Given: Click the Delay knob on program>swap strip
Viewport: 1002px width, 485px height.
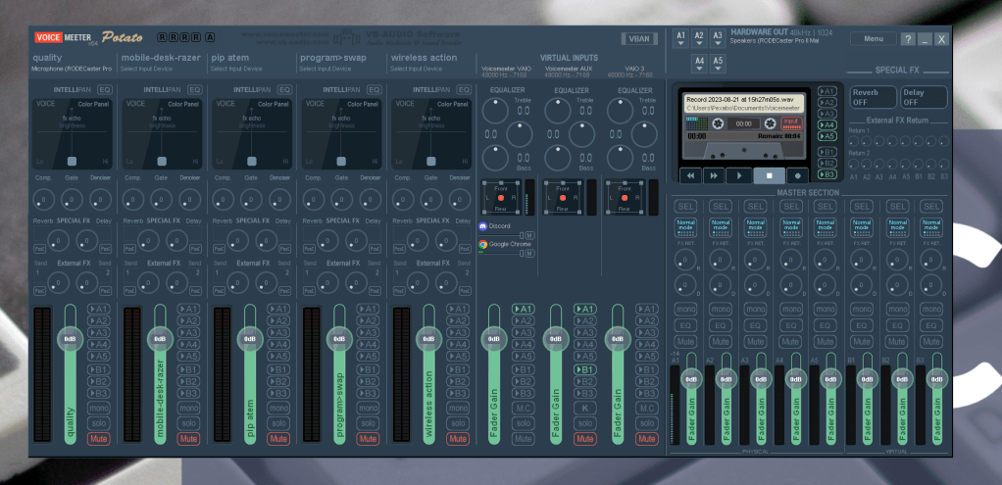Looking at the screenshot, I should tap(356, 240).
